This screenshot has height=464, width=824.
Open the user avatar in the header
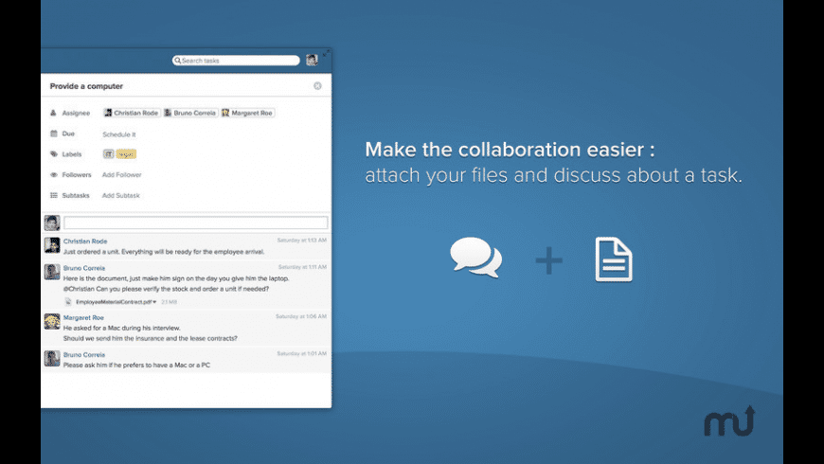tap(312, 60)
